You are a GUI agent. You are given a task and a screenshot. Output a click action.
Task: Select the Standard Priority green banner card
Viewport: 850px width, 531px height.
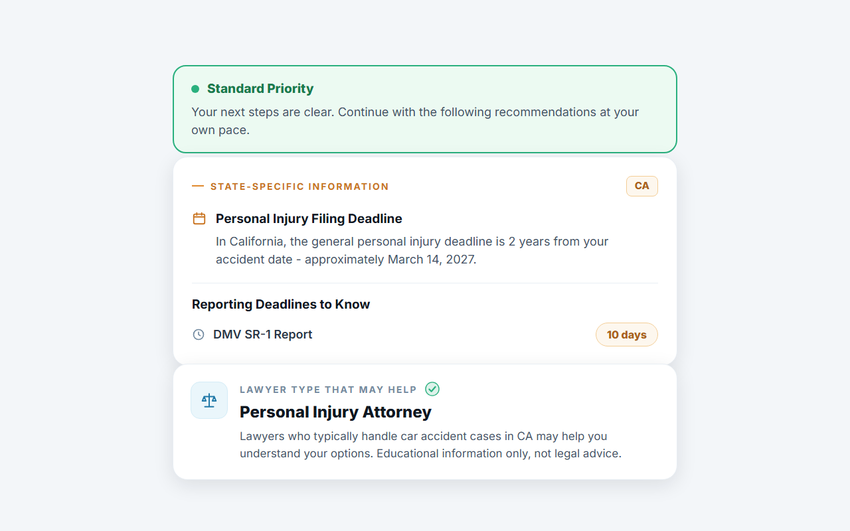(425, 110)
